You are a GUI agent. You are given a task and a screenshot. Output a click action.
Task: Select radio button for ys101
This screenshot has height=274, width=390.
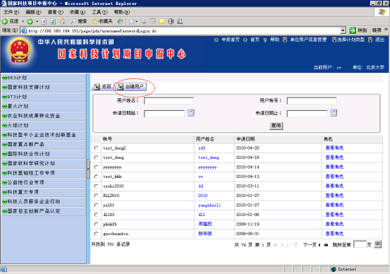coord(96,205)
